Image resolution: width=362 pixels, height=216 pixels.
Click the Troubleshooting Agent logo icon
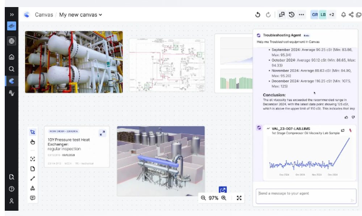point(258,36)
